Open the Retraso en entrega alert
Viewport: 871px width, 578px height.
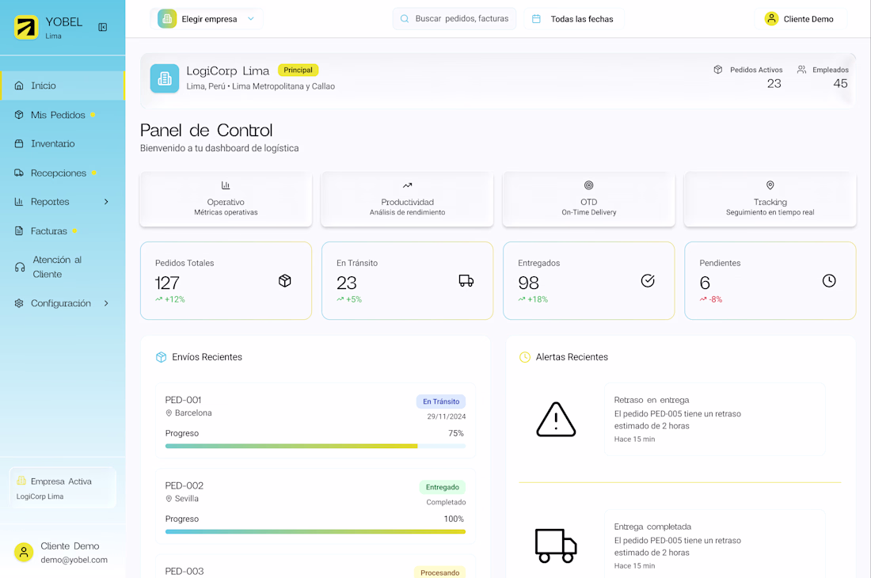pos(714,419)
